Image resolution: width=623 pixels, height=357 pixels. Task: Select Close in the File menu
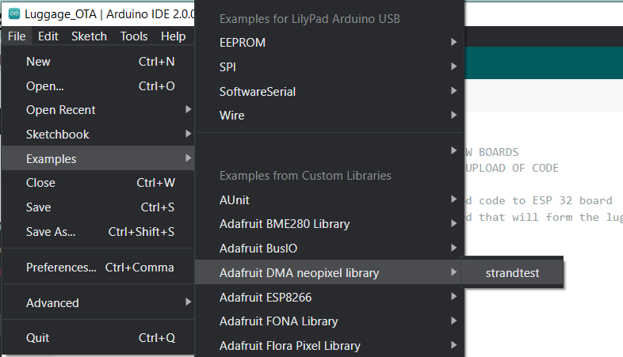98,183
